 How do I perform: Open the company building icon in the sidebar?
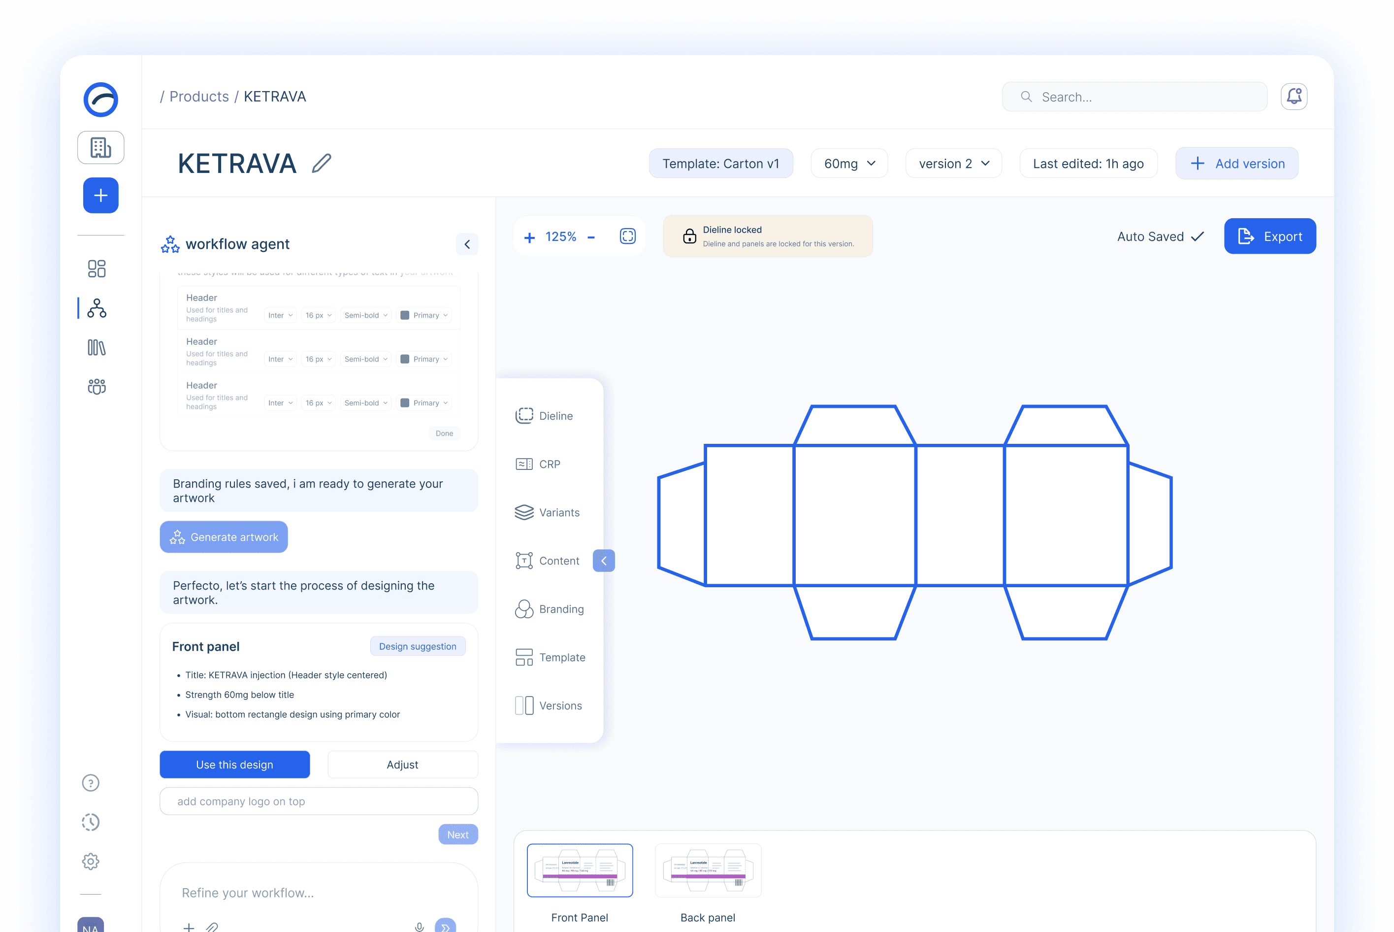[x=100, y=147]
